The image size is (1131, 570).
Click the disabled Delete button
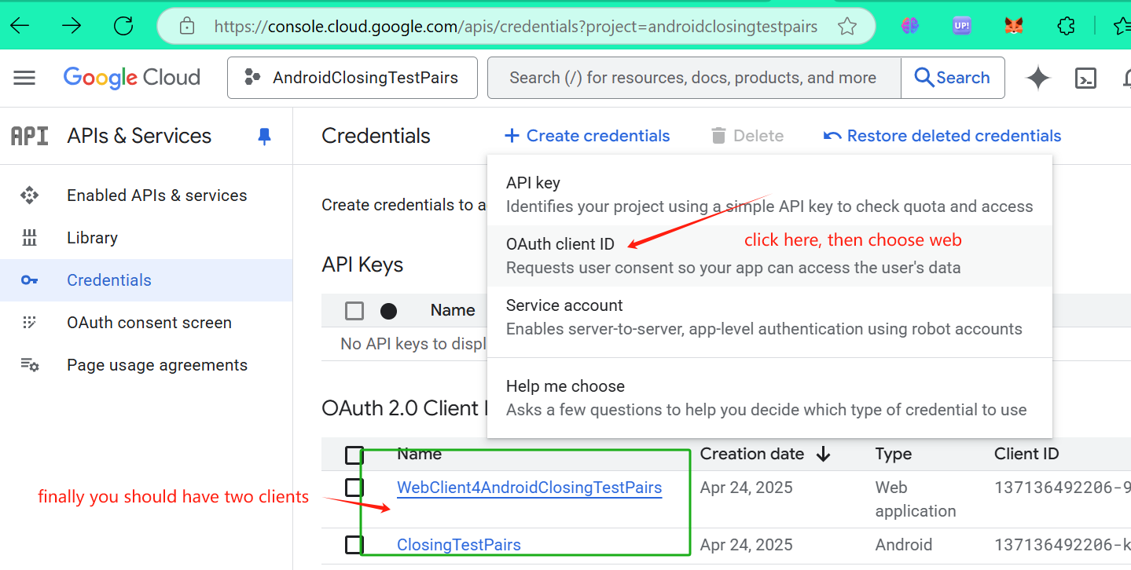(747, 136)
